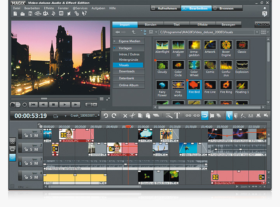Click the red playhead marker on ruler
The height and width of the screenshot is (207, 280).
click(x=128, y=126)
